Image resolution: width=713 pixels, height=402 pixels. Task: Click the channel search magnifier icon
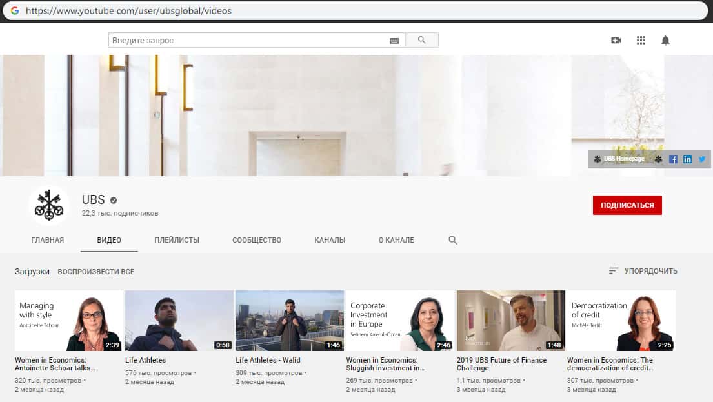(x=453, y=240)
